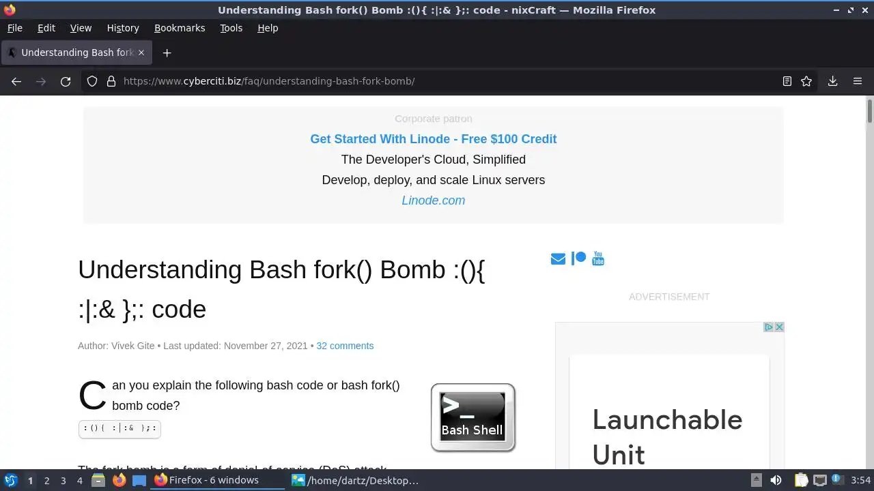Screen dimensions: 874x491
Task: Click the vertical page scrollbar thumb
Action: pyautogui.click(x=870, y=111)
